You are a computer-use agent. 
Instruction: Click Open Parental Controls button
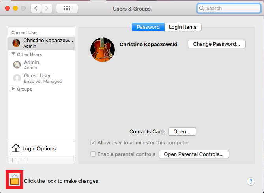click(x=194, y=154)
